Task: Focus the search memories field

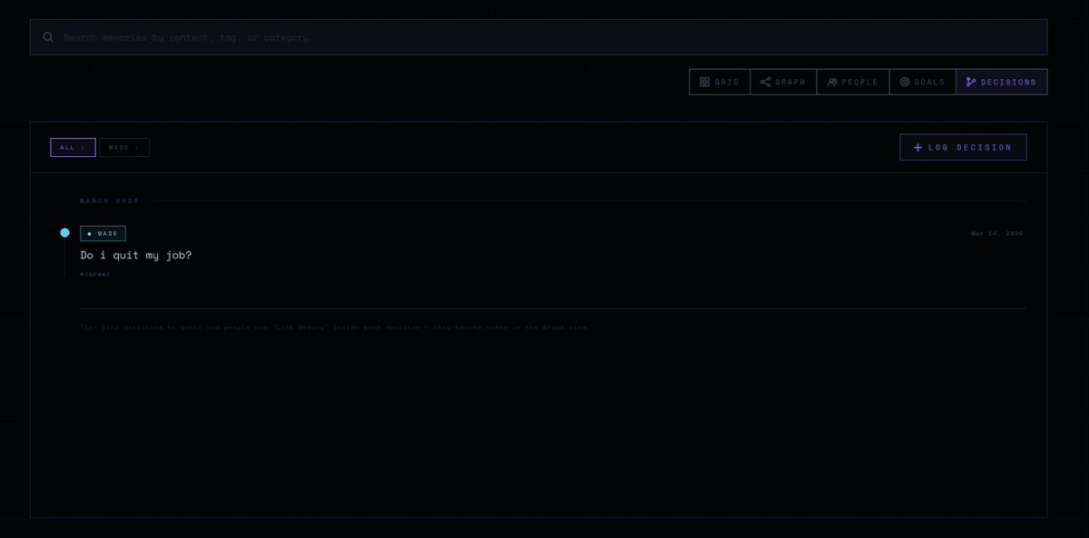Action: pos(538,37)
